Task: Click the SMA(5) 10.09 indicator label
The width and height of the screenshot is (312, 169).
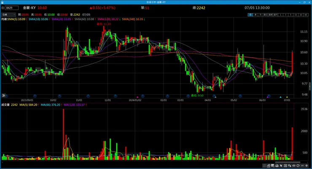Action: point(17,19)
